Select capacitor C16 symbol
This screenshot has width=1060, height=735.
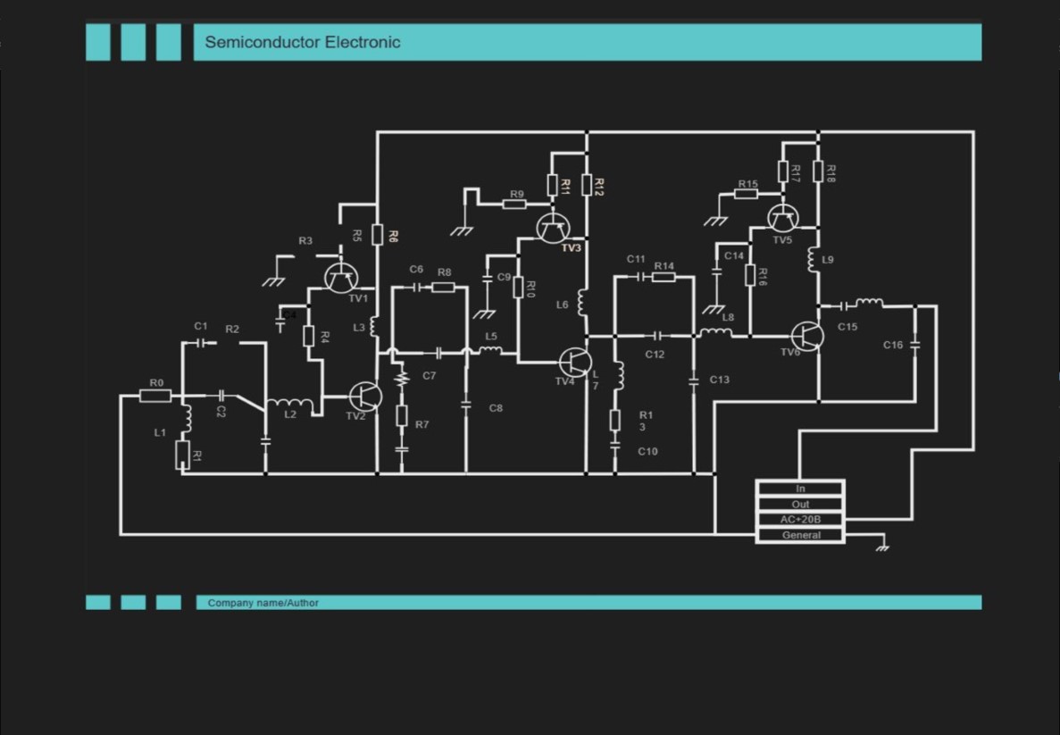pos(916,345)
